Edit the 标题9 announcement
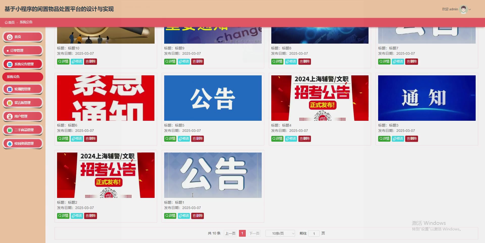Screen dimensions: 485x243 pos(184,62)
